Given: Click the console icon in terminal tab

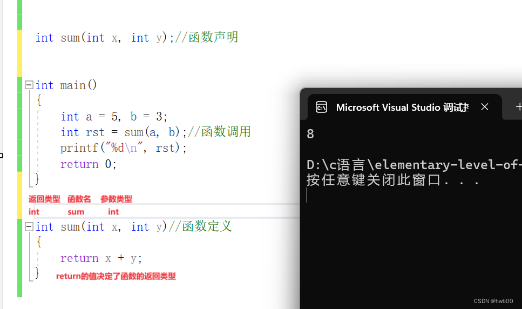Looking at the screenshot, I should tap(321, 107).
